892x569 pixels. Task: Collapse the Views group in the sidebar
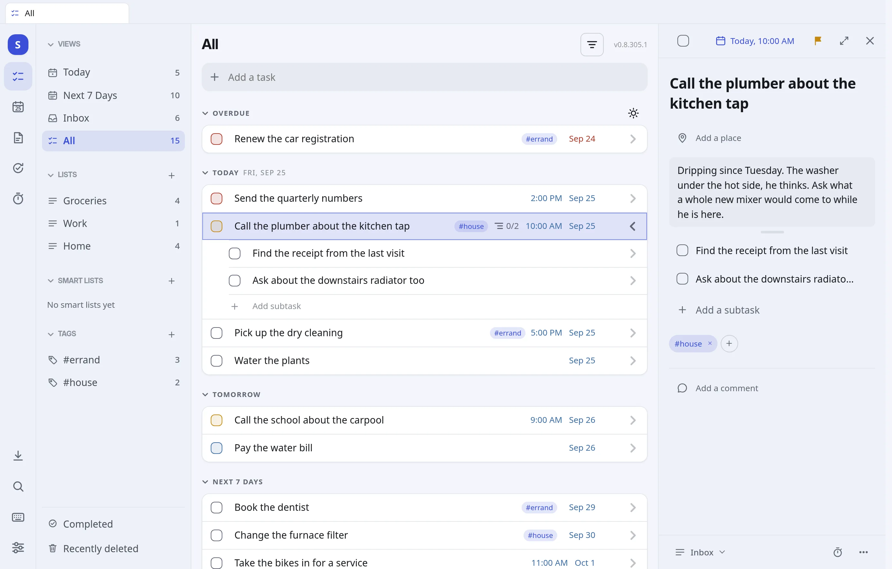[51, 44]
